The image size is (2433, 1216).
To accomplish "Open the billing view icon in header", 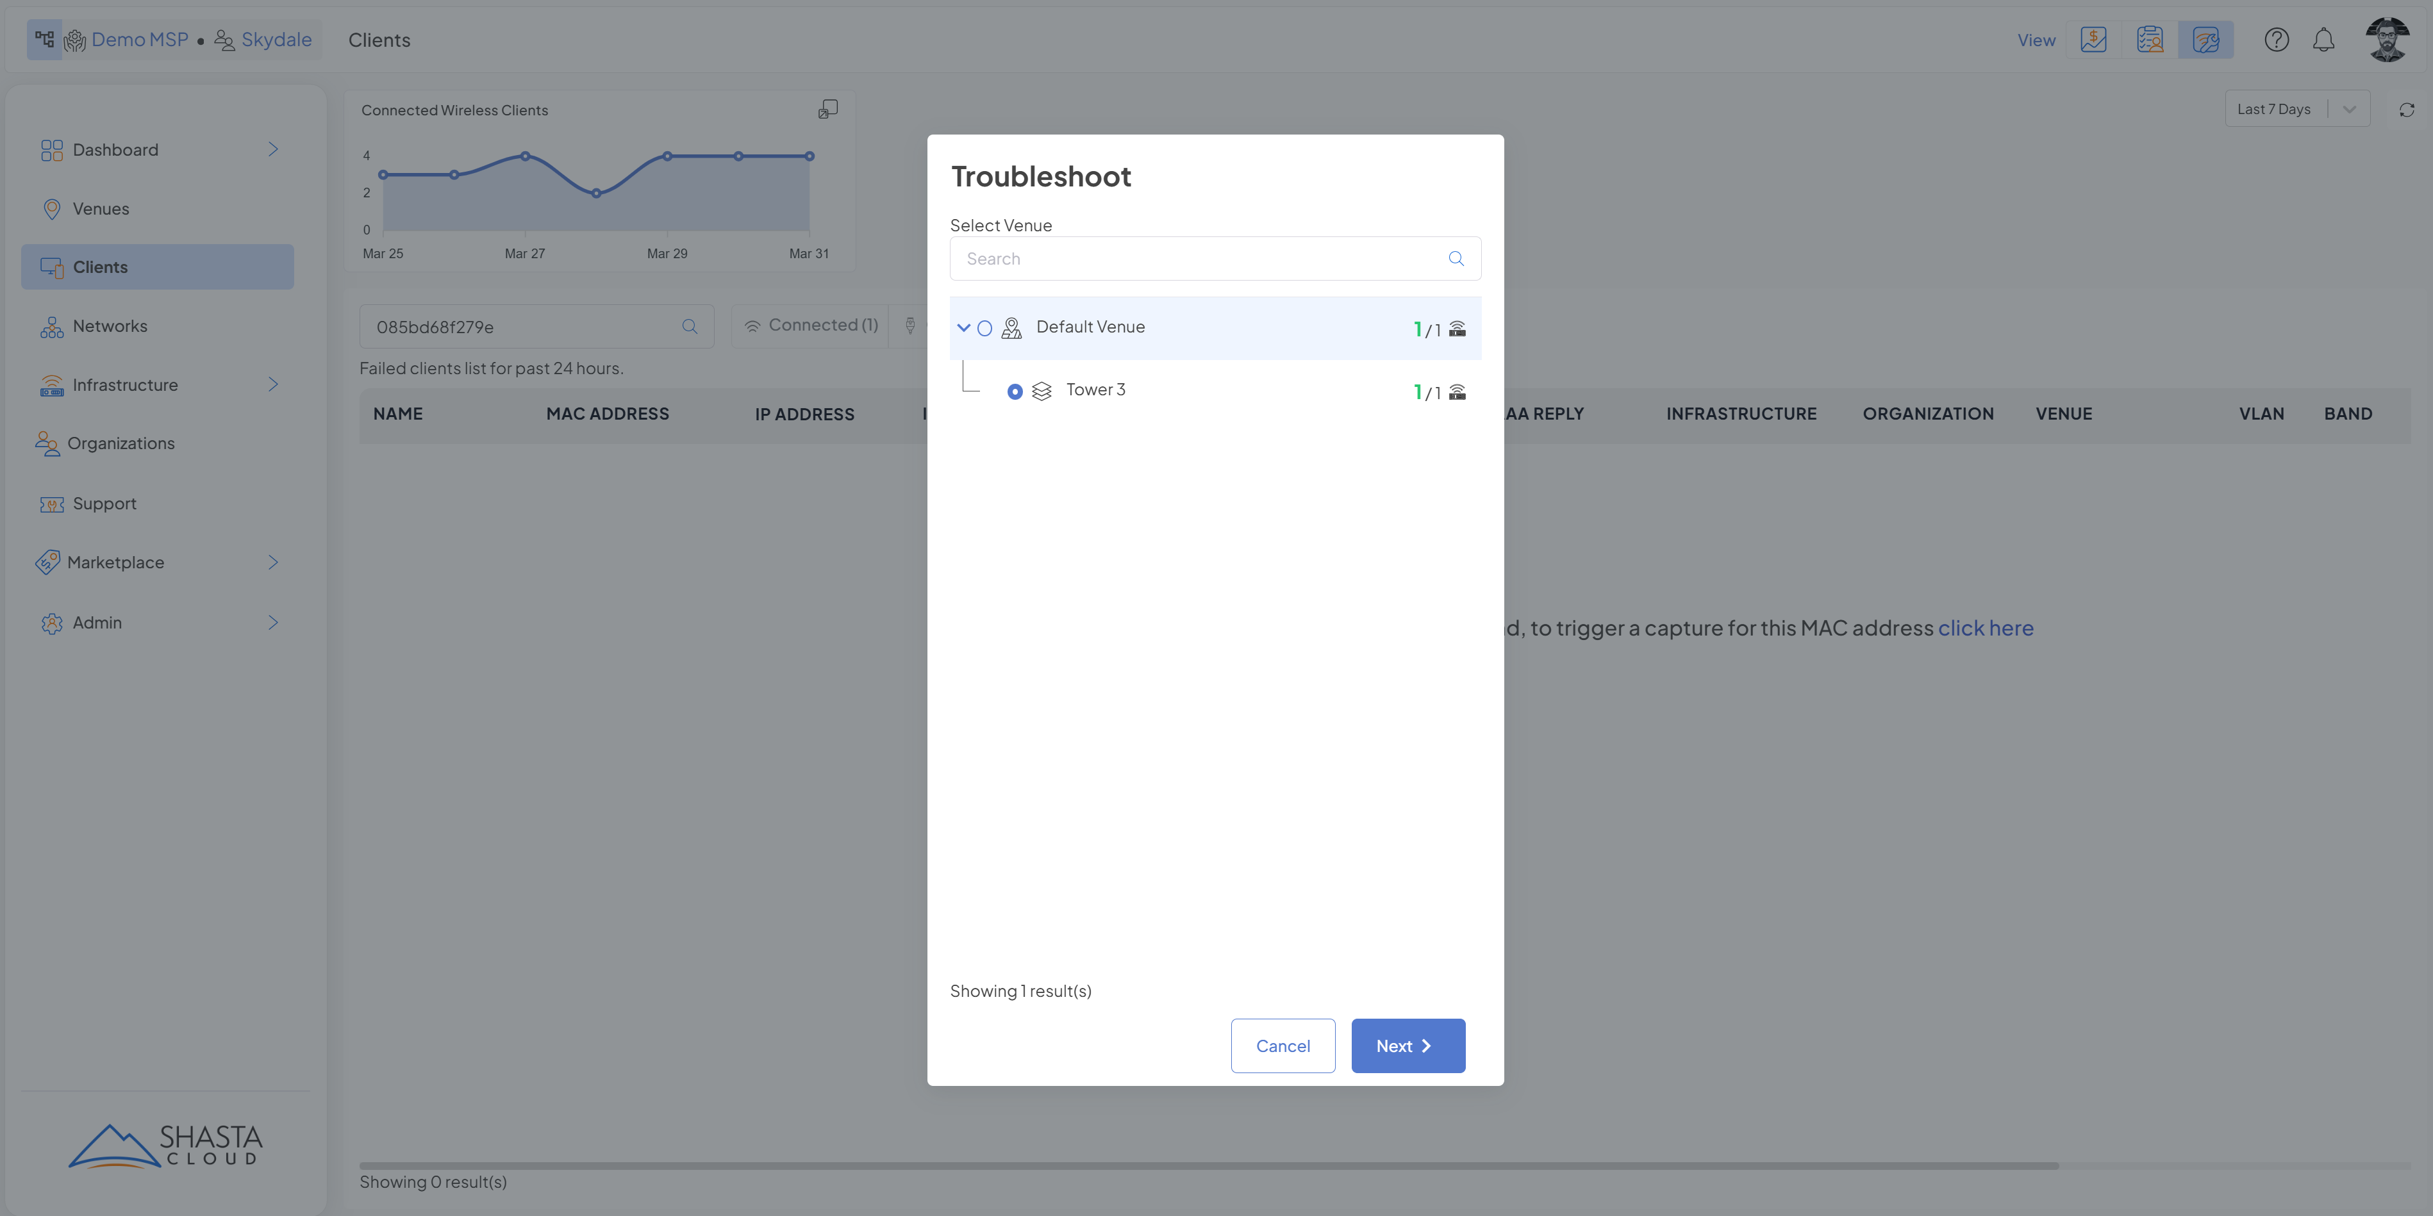I will [x=2093, y=40].
